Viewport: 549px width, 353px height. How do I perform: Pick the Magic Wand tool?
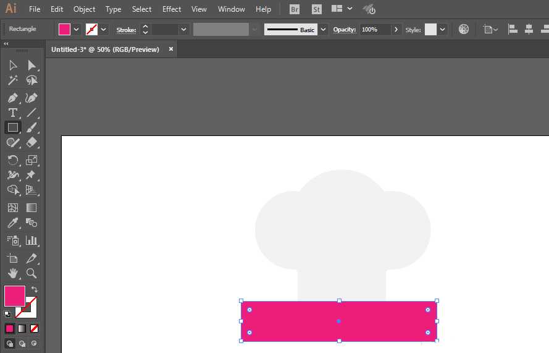tap(12, 80)
